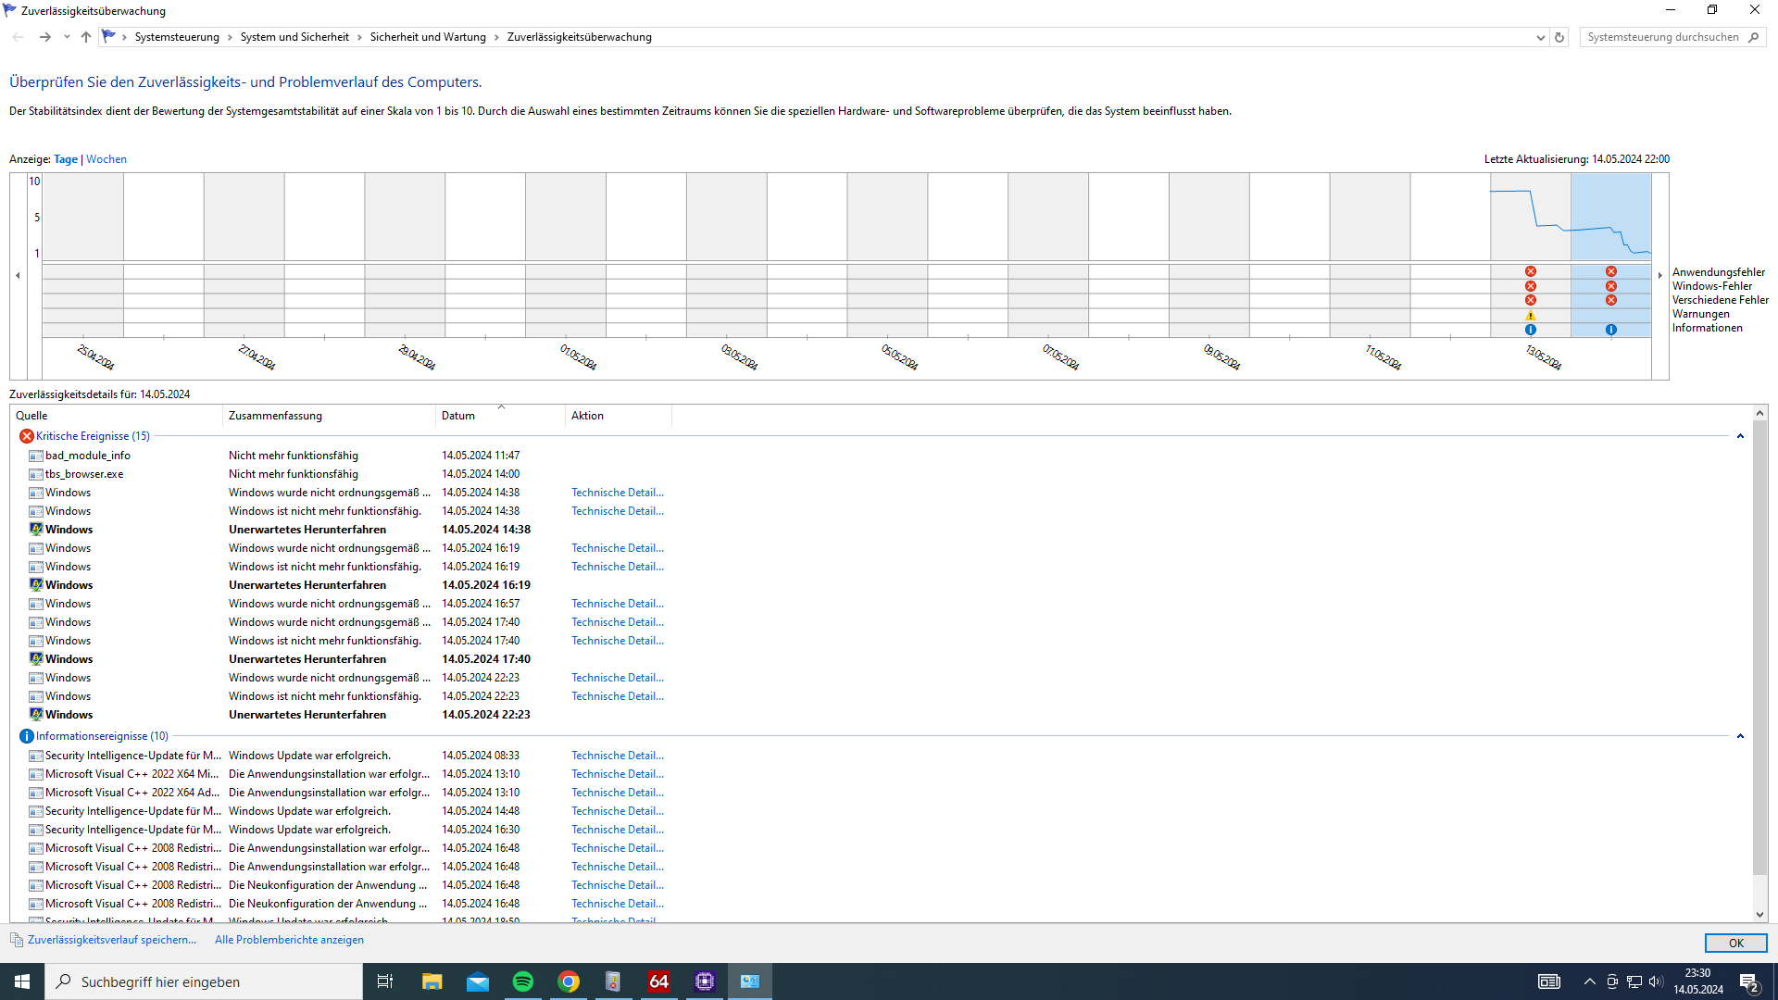
Task: Click the information icon in the 14.05.2024 column
Action: pyautogui.click(x=1610, y=330)
